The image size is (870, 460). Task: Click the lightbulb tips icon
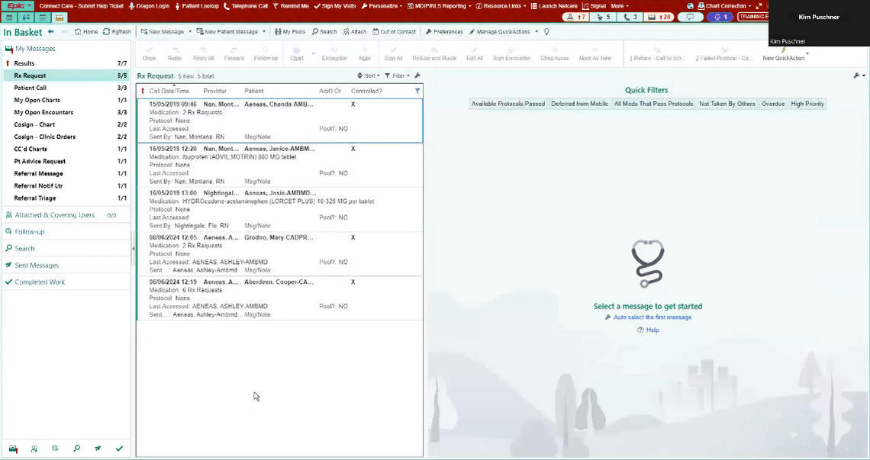[x=546, y=31]
